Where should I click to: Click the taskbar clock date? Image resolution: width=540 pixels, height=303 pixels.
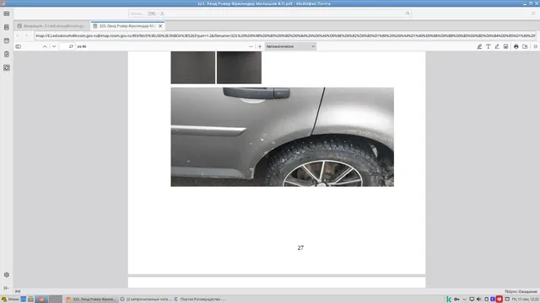pos(525,300)
